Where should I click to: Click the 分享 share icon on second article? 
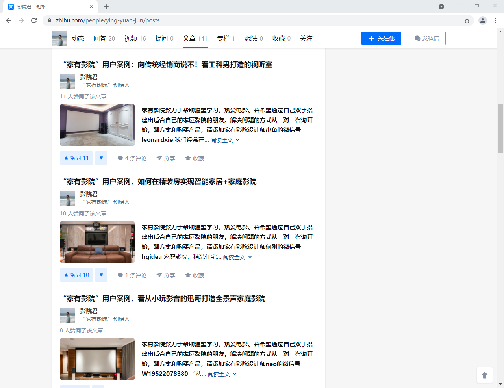click(166, 275)
